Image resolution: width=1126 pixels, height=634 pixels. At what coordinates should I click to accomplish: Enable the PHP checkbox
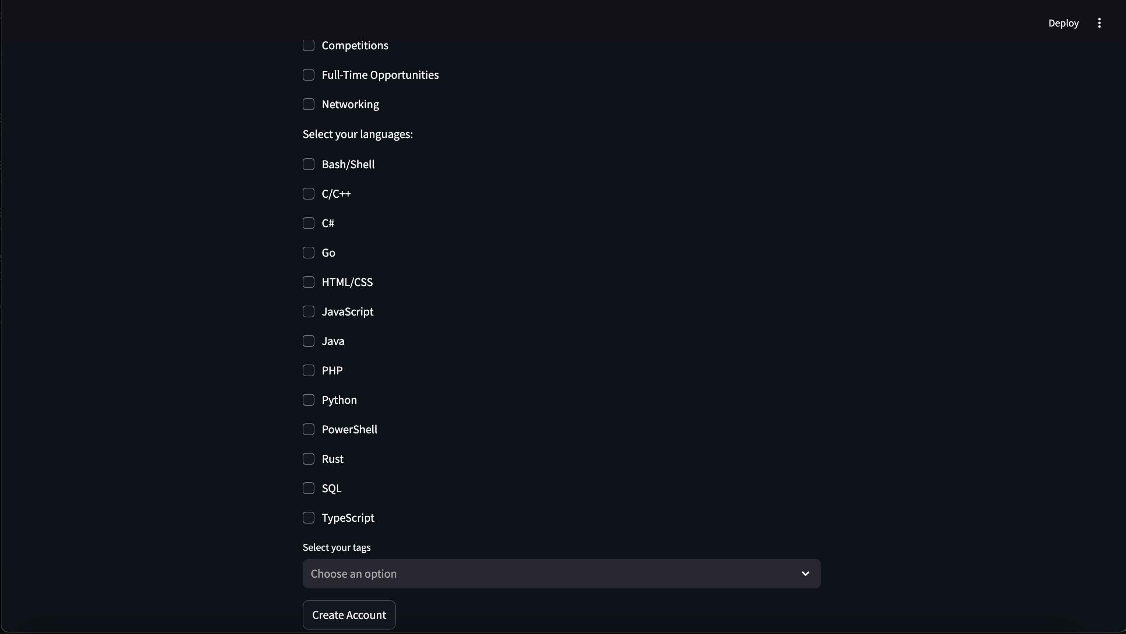[x=309, y=370]
